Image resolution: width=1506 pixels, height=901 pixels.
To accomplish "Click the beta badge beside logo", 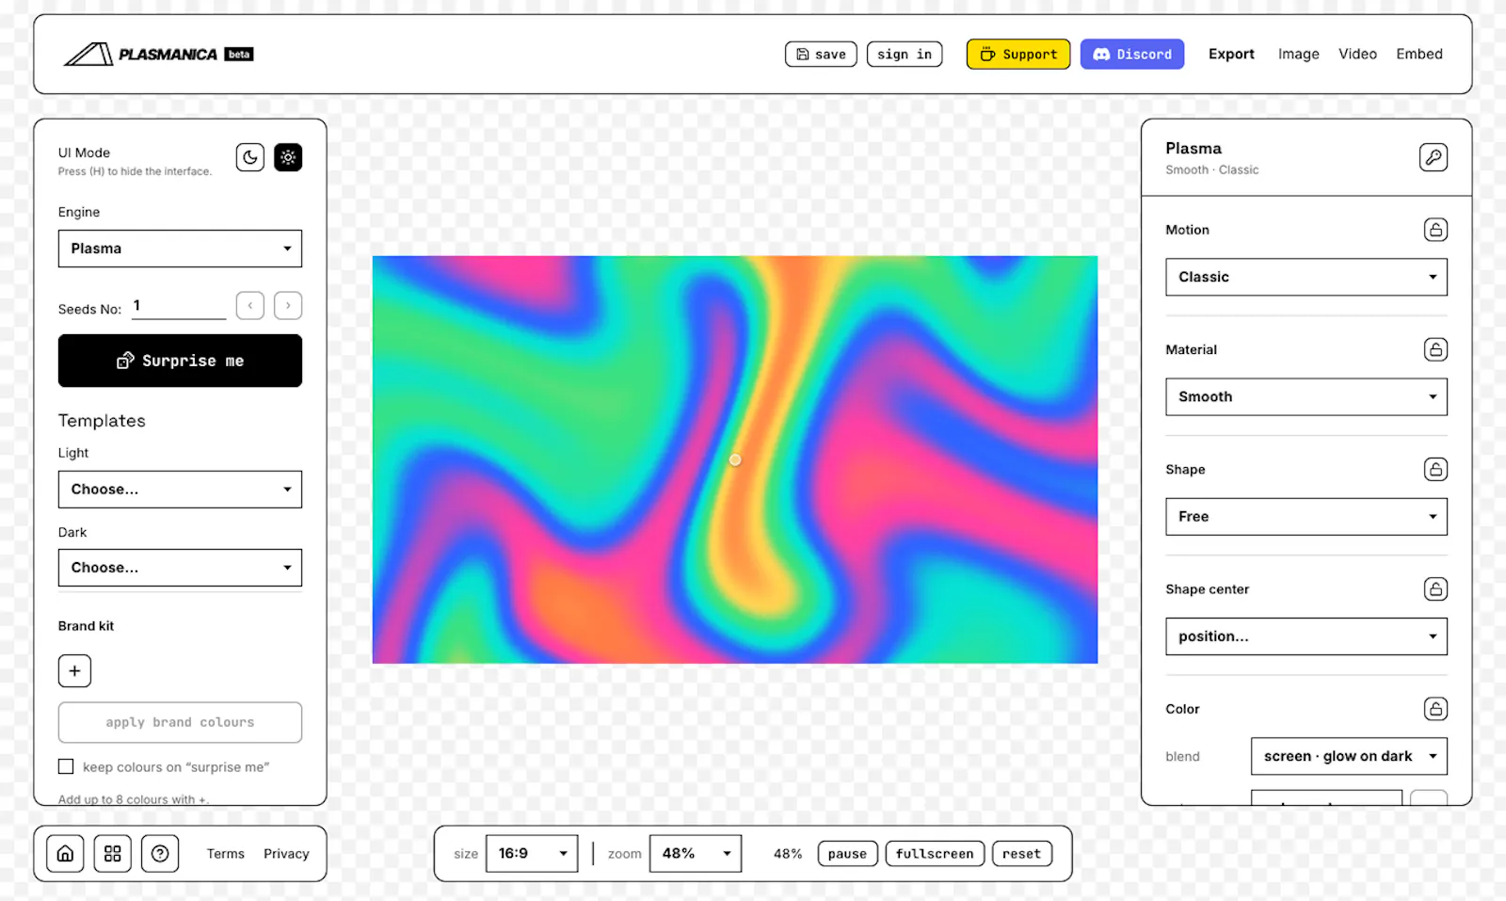I will tap(239, 55).
